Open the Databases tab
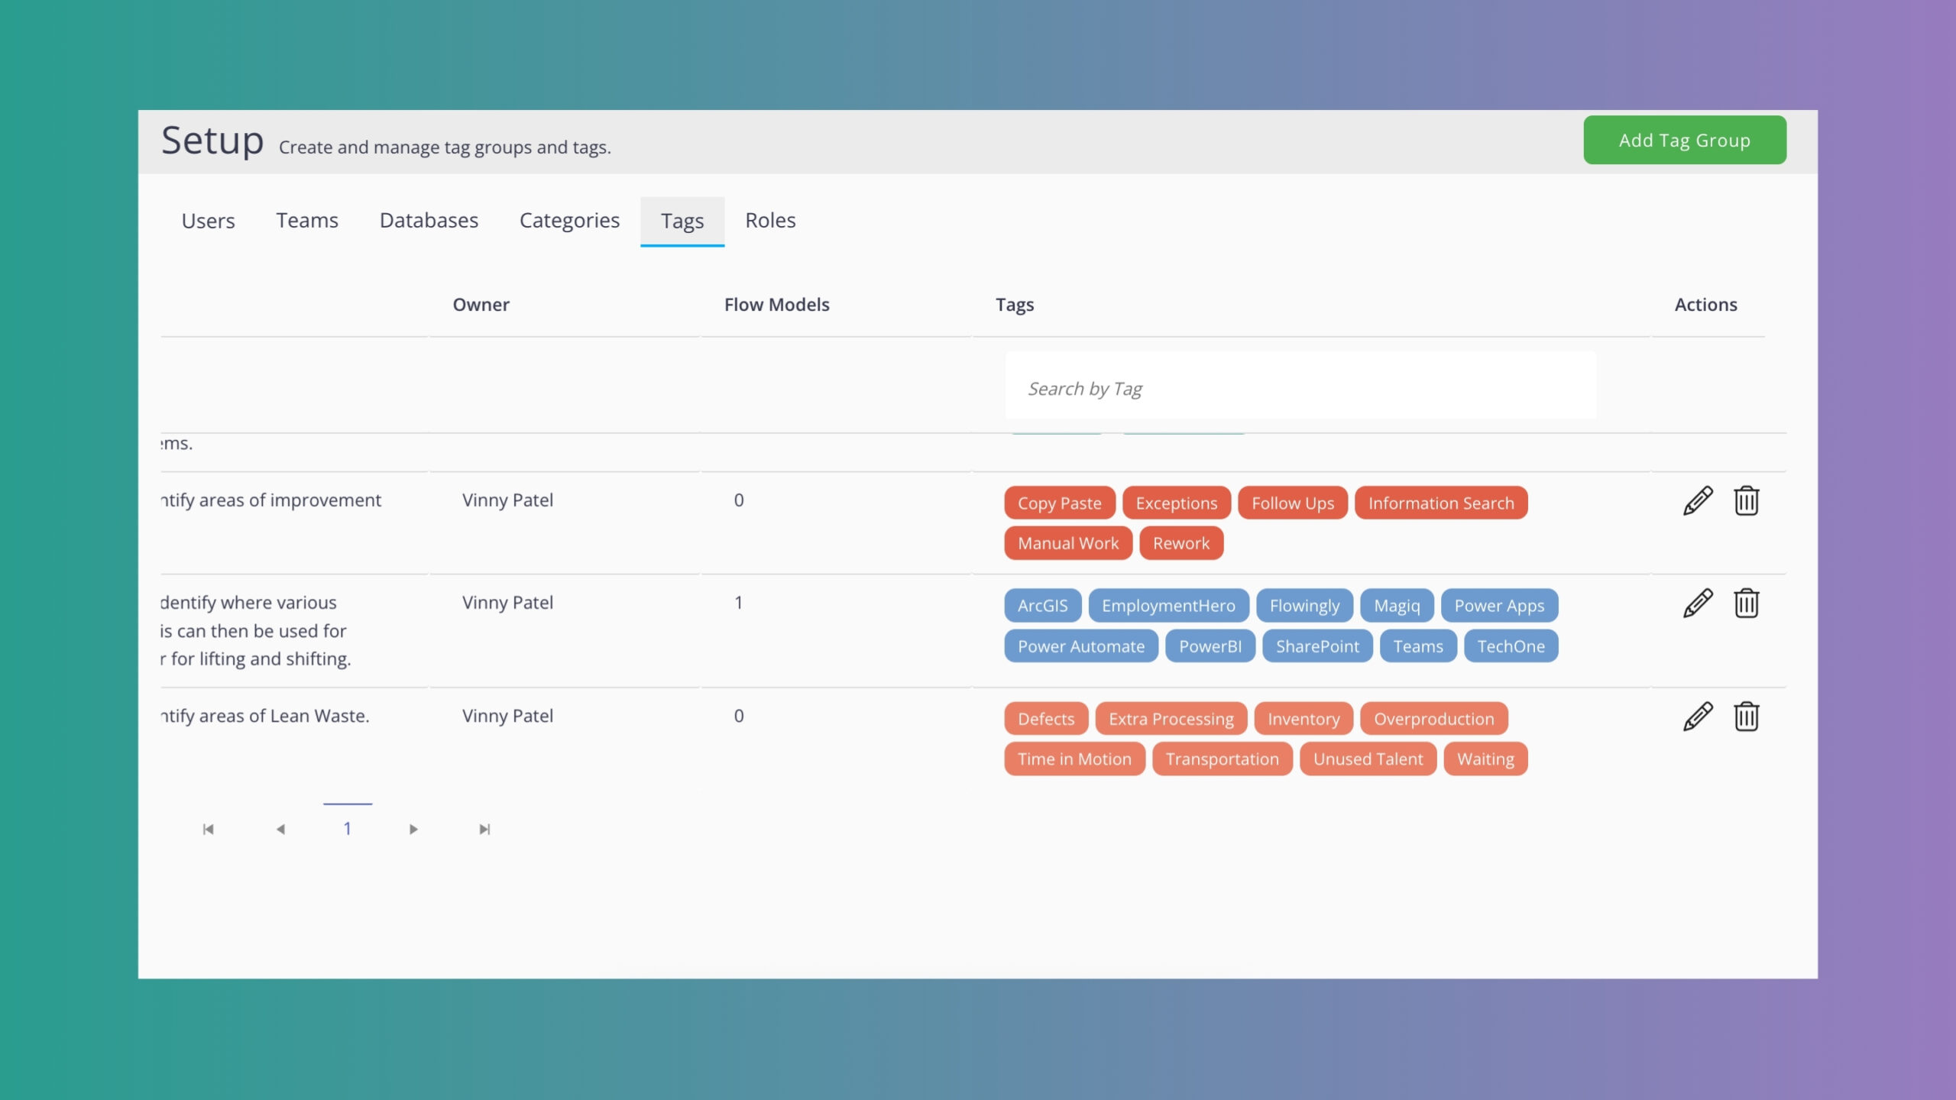Screen dimensions: 1956x1100 (x=429, y=221)
